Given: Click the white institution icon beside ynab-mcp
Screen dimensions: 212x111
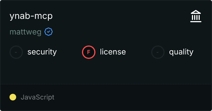Looking at the screenshot, I should tap(196, 16).
